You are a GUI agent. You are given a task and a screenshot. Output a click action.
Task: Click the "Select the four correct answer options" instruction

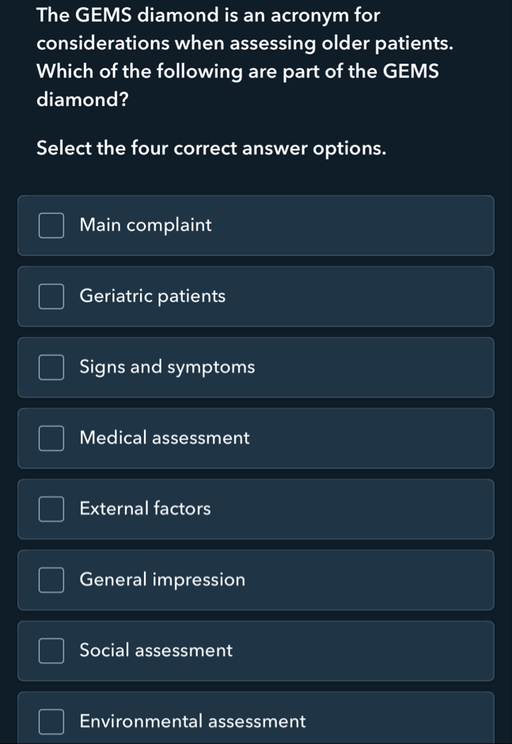coord(212,148)
